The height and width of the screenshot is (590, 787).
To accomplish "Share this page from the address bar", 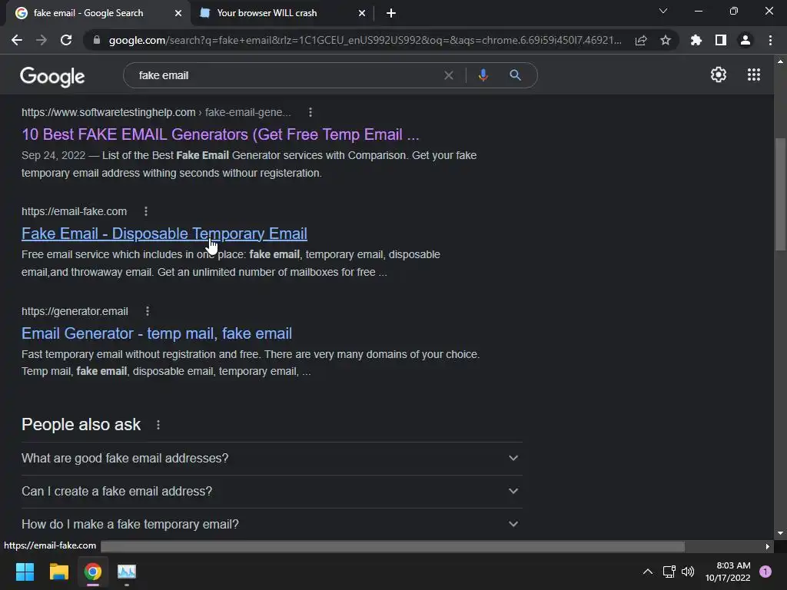I will (x=641, y=41).
